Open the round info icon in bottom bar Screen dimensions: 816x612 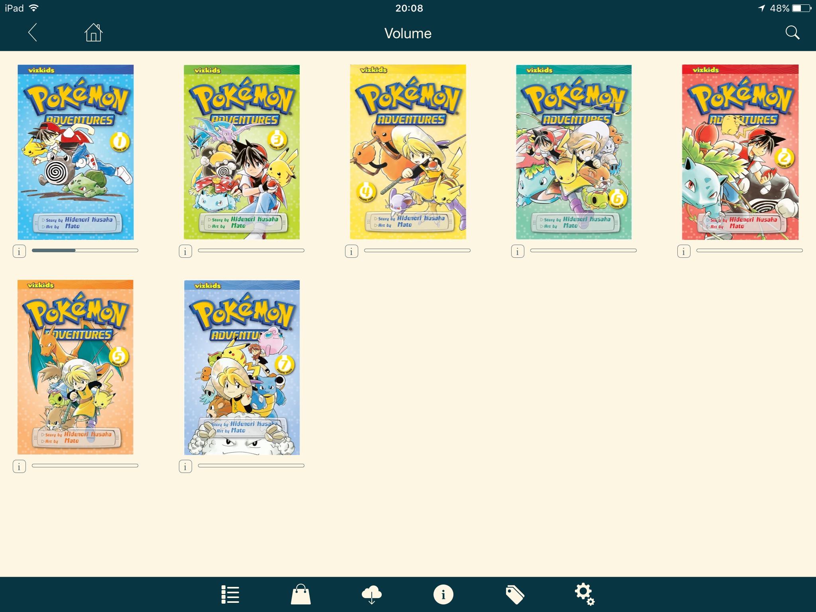(x=443, y=594)
